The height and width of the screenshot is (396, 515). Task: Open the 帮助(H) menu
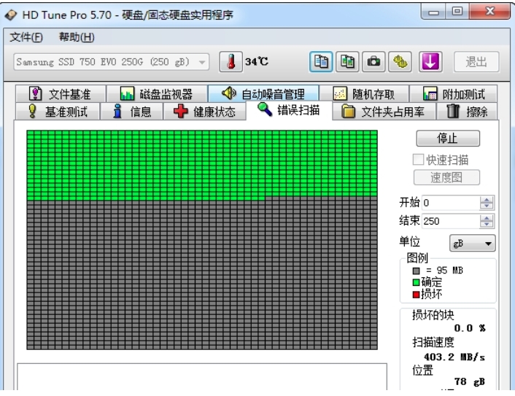click(x=77, y=37)
